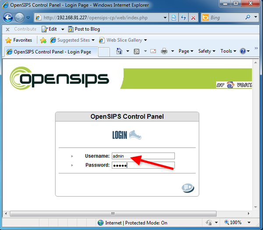The height and width of the screenshot is (230, 263).
Task: Click the Refresh page icon
Action: pos(184,18)
